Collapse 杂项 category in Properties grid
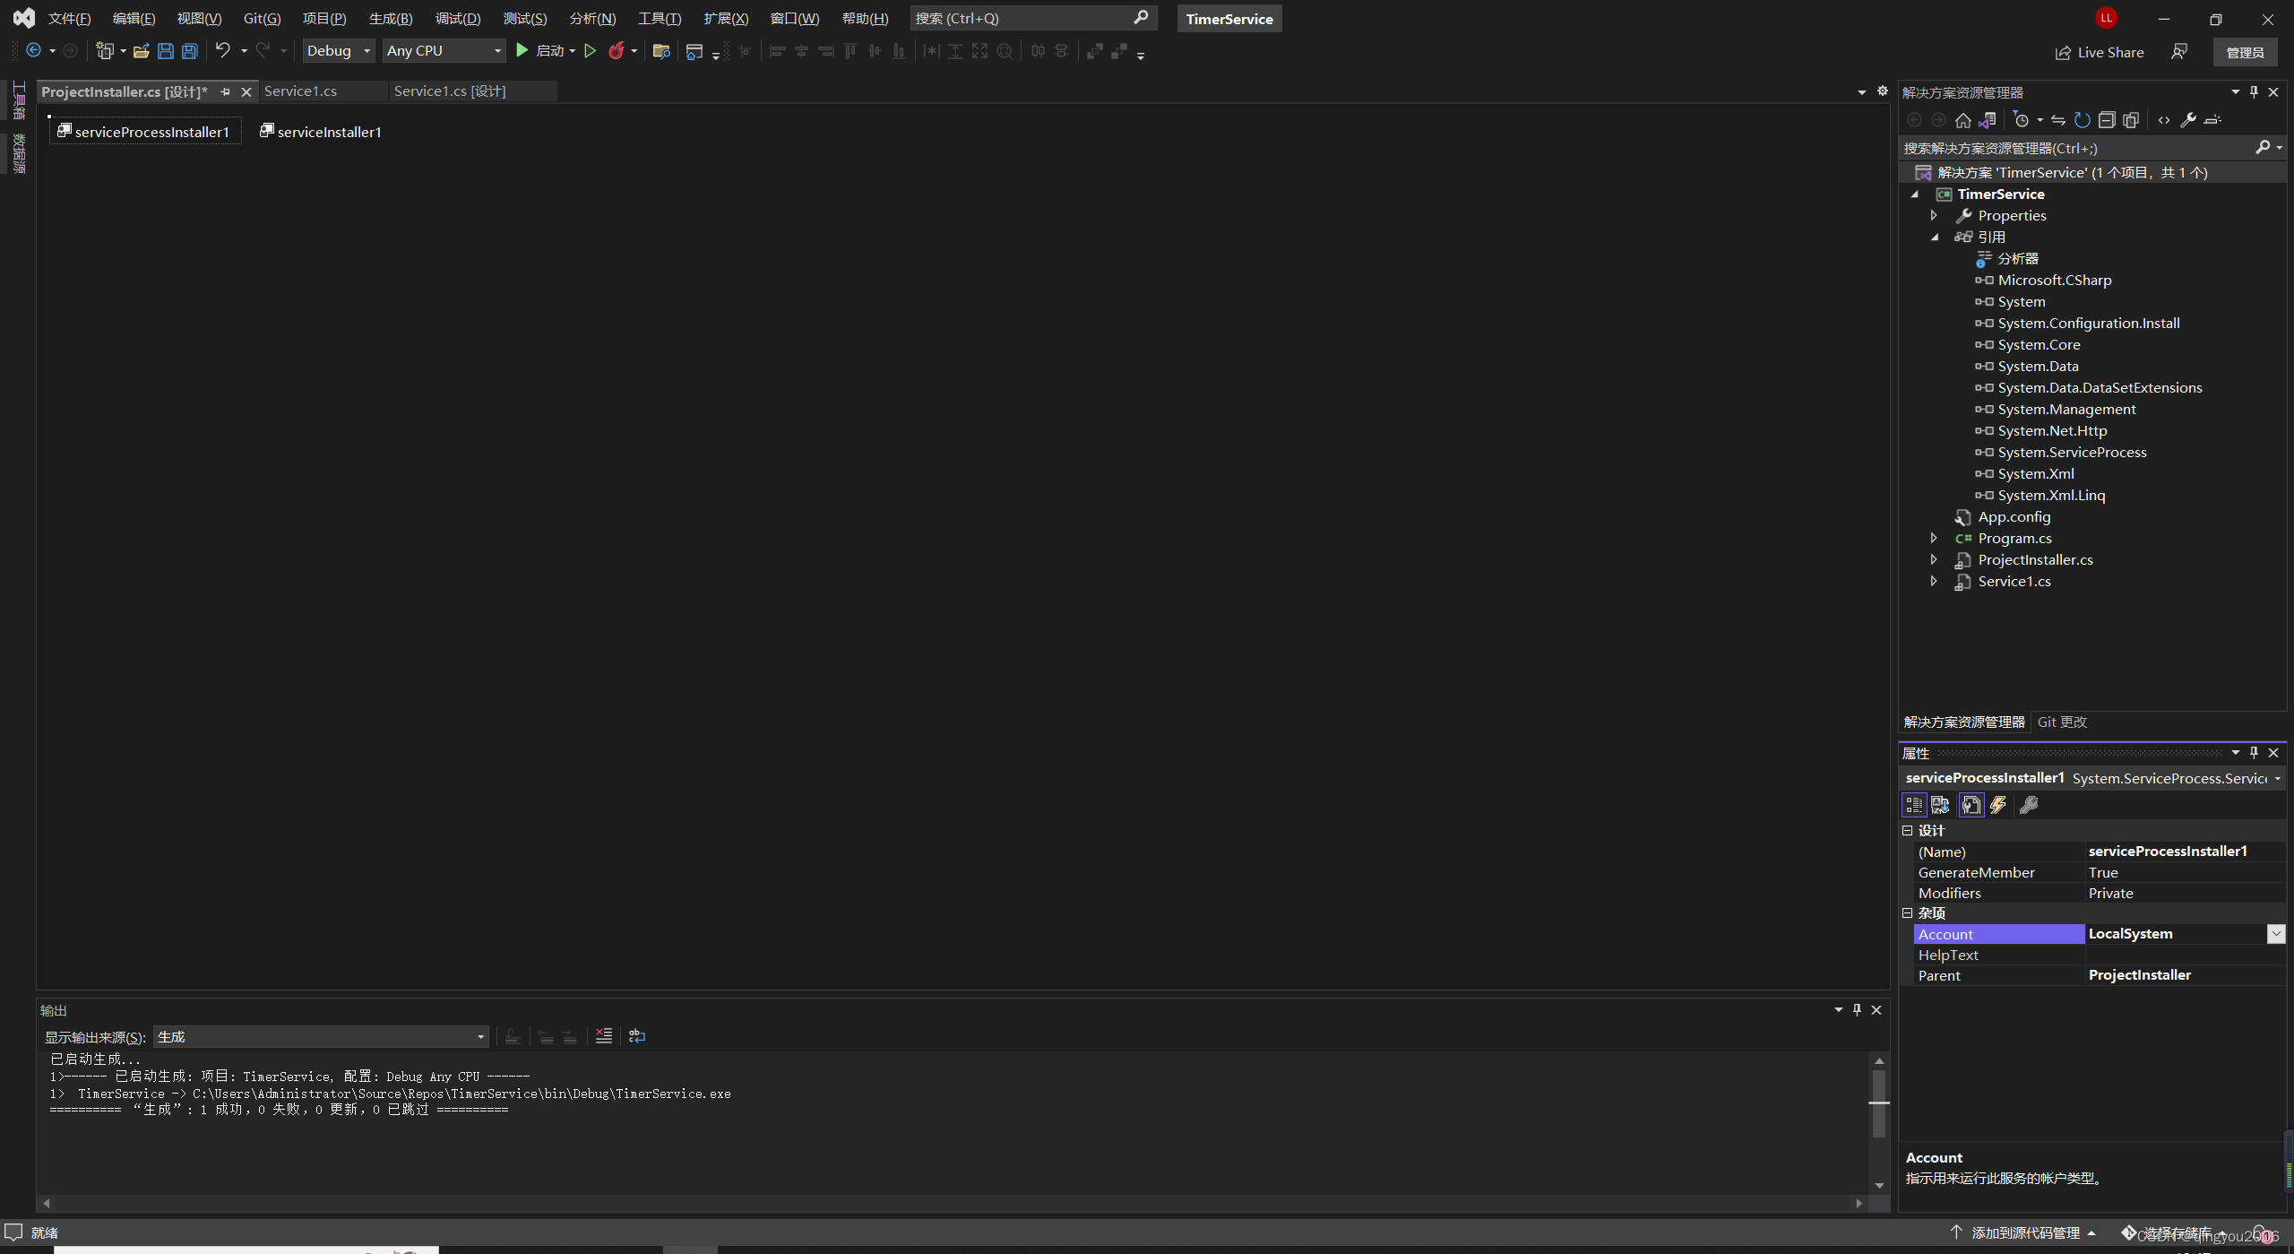This screenshot has height=1254, width=2294. pos(1908,913)
